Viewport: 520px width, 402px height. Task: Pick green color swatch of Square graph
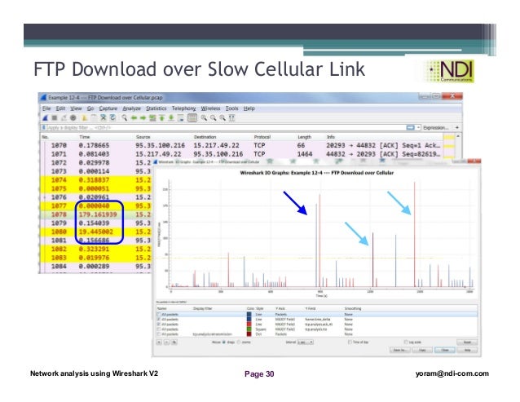249,329
